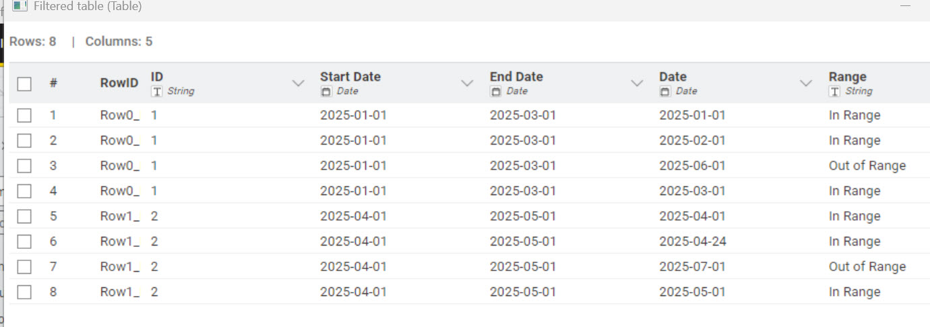Click the Date type icon under Start Date

click(325, 92)
